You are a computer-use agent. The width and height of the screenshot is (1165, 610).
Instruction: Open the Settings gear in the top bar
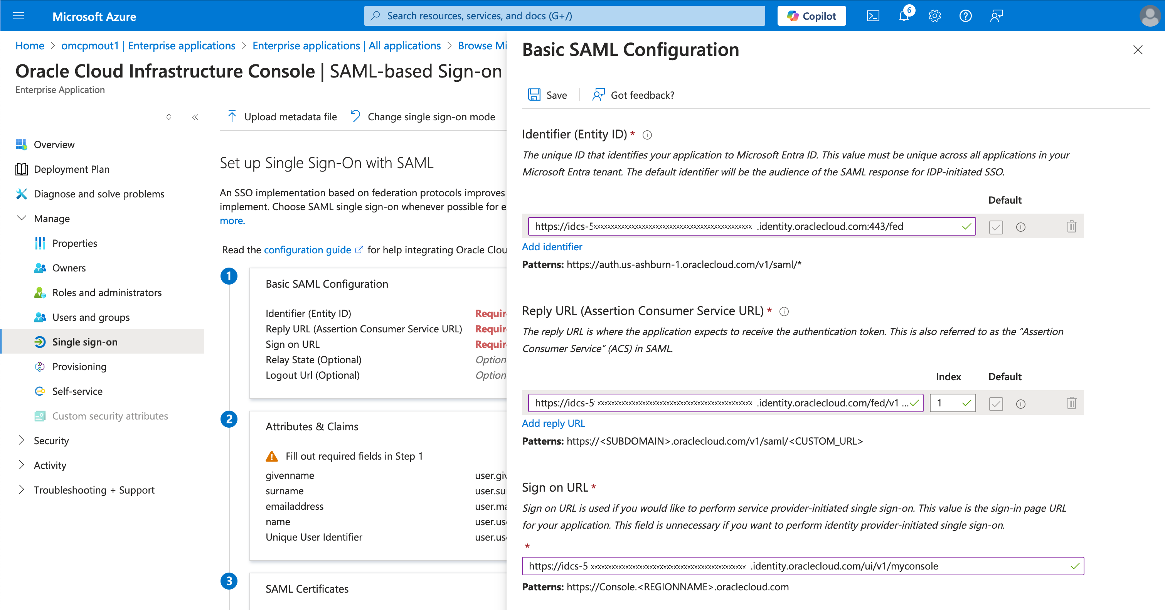pyautogui.click(x=934, y=15)
